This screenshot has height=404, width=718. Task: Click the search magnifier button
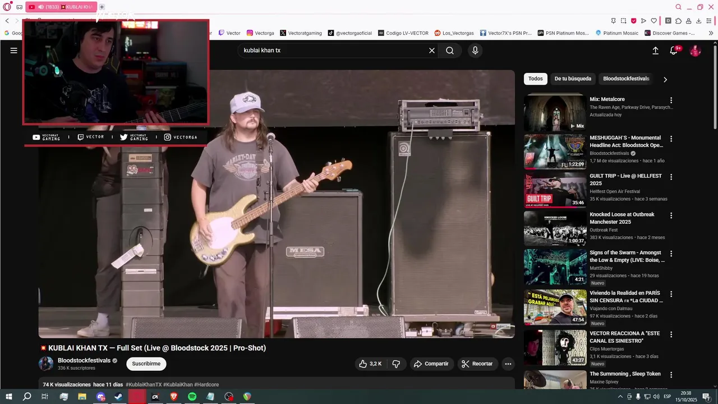click(450, 50)
